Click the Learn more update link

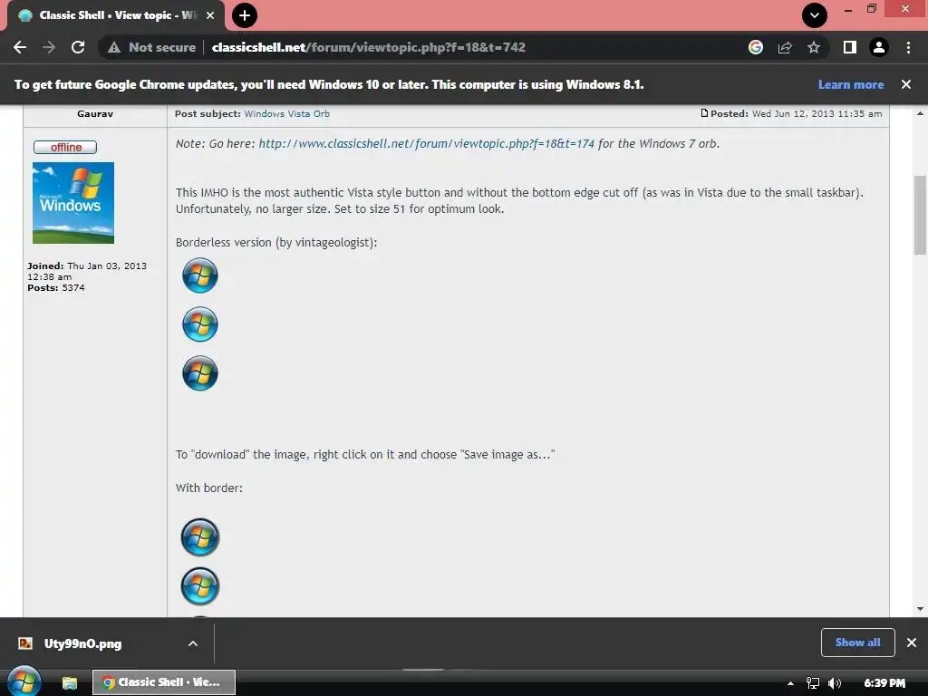(x=850, y=84)
